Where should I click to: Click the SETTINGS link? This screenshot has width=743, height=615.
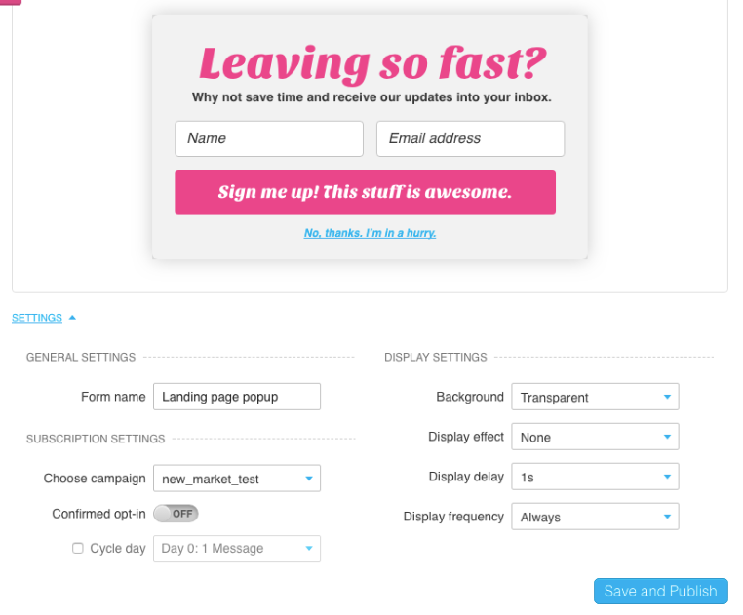pos(37,318)
